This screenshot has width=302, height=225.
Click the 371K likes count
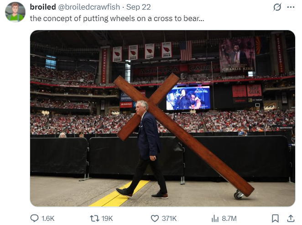[169, 219]
